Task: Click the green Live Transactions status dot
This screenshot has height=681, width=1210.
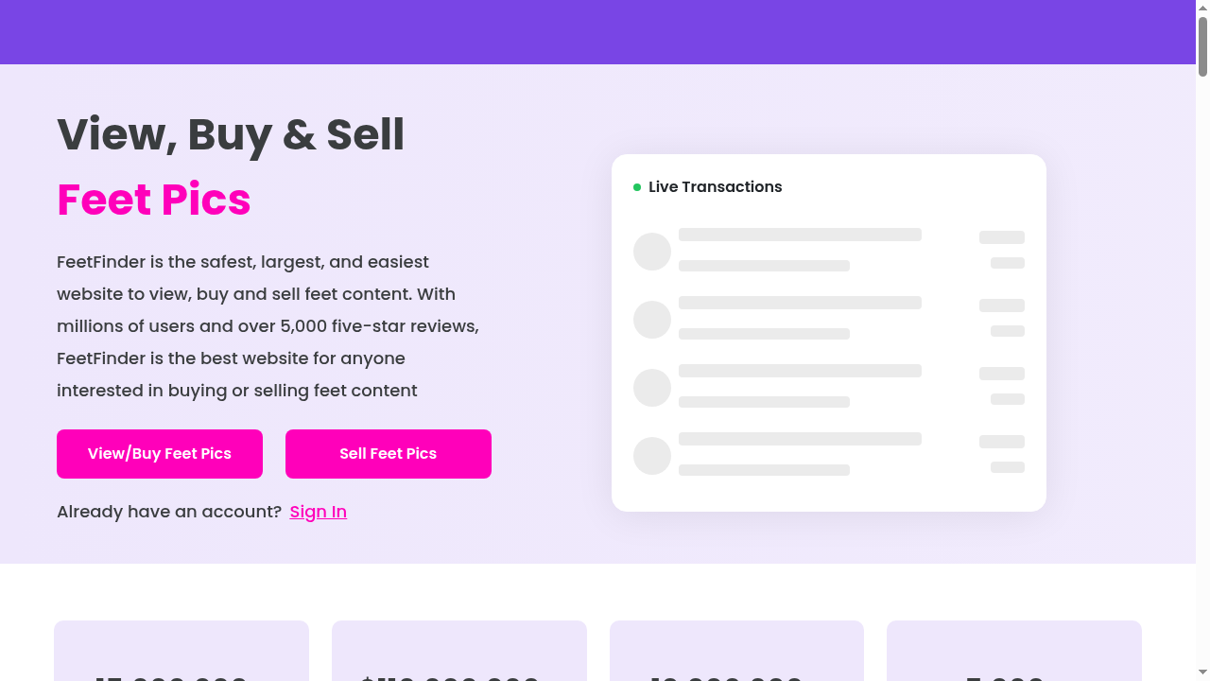Action: [637, 186]
